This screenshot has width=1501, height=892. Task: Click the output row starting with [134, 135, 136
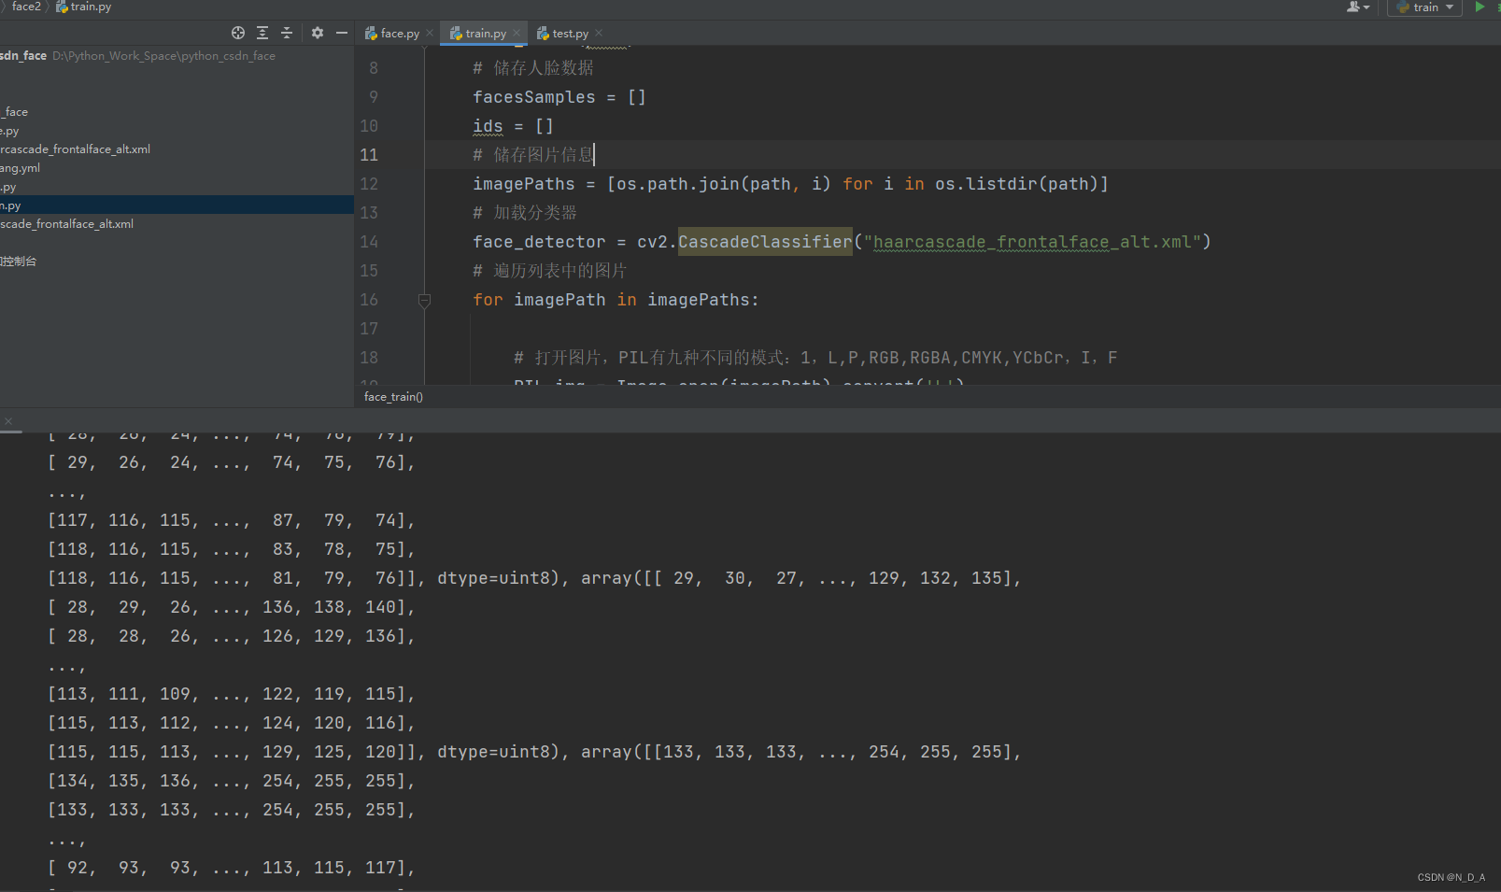231,781
